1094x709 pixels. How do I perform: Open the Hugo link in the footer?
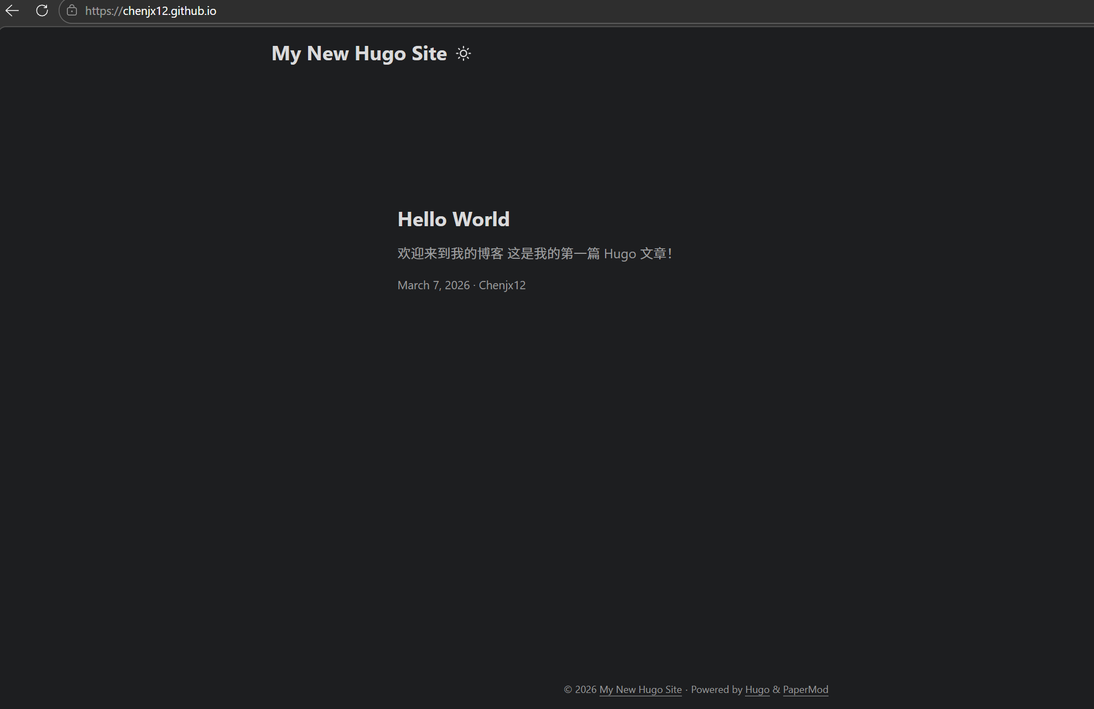pyautogui.click(x=757, y=690)
